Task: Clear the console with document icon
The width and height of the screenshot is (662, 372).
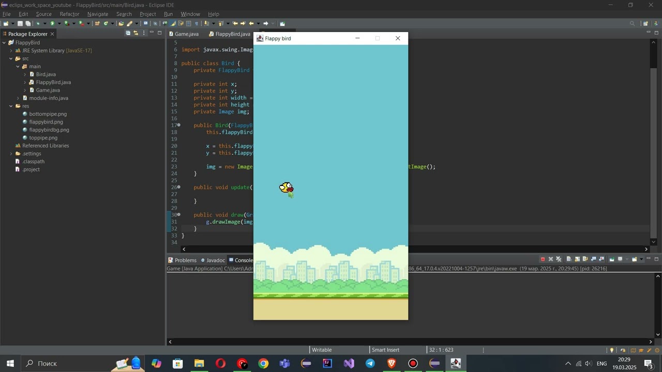Action: (x=569, y=259)
